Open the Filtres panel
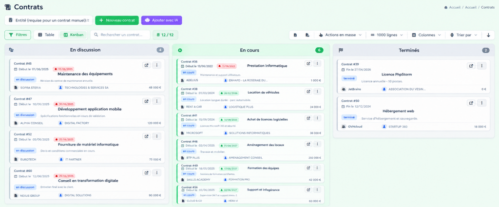Viewport: 499px width, 207px height. point(18,35)
